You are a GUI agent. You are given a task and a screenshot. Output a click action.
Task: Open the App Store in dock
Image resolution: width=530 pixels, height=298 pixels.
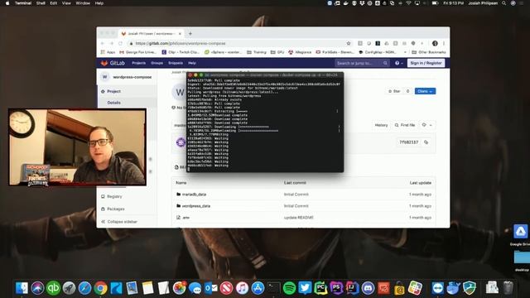pos(258,288)
